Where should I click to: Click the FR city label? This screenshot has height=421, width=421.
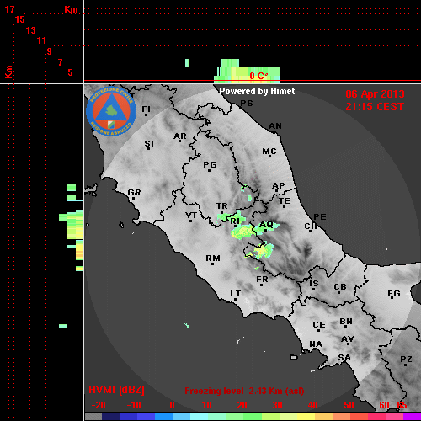point(262,280)
